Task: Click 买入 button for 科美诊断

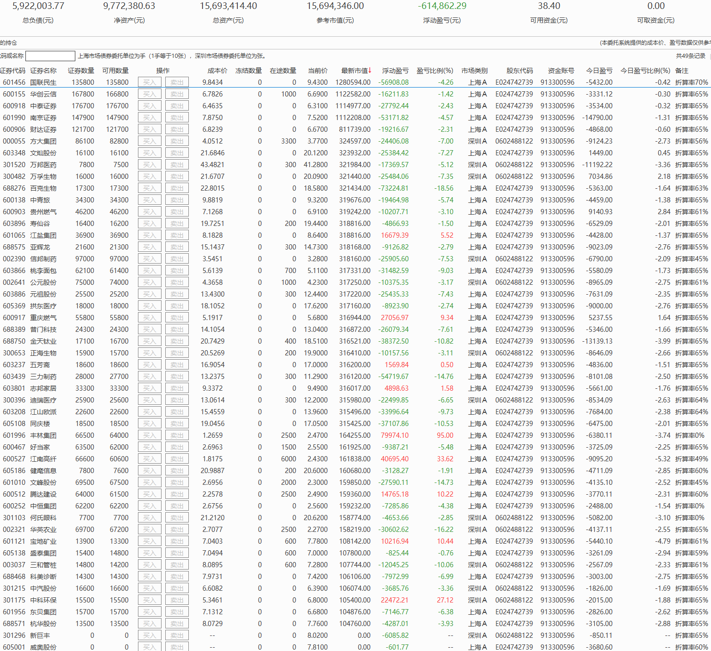Action: 150,577
